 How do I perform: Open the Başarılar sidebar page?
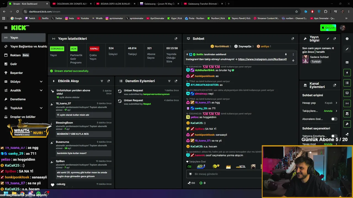click(x=23, y=73)
